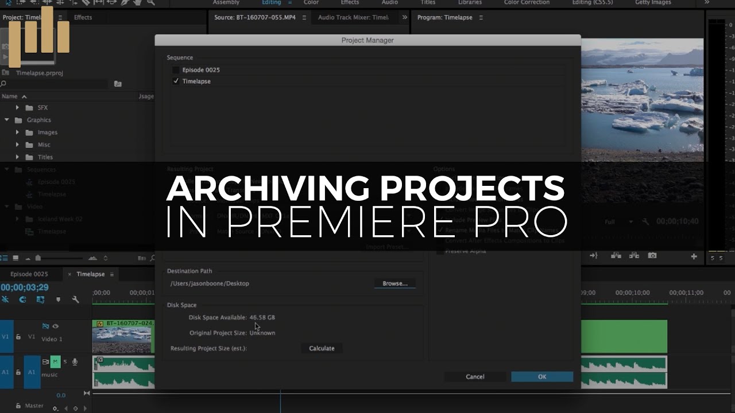Click Cancel in Project Manager
The width and height of the screenshot is (735, 413).
click(475, 377)
